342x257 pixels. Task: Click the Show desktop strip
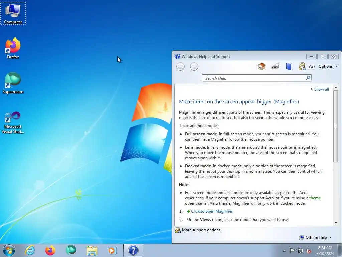(x=340, y=250)
